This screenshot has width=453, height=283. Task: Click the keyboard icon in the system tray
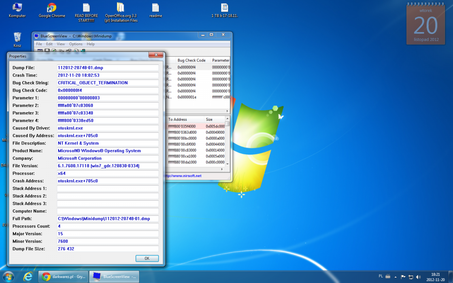(x=388, y=277)
